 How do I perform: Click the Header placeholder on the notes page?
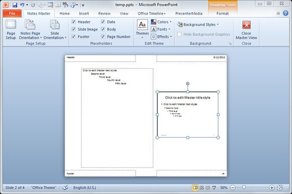(100, 58)
